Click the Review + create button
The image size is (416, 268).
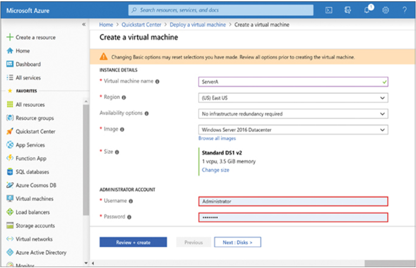tap(133, 243)
